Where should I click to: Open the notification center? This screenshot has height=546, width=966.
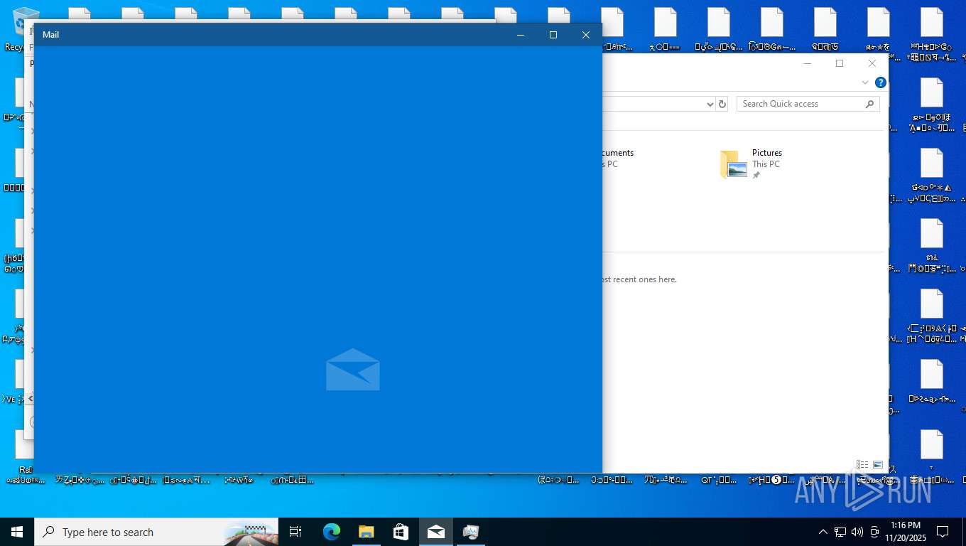(x=943, y=532)
